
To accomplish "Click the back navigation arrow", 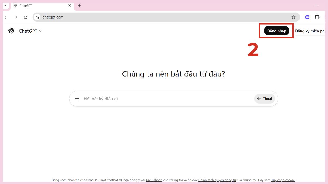I will point(6,17).
